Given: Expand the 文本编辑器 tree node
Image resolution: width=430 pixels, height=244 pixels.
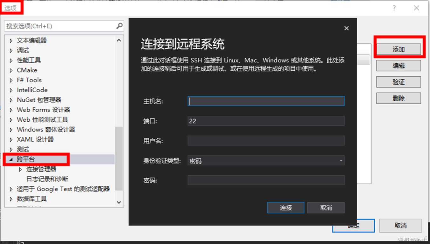Looking at the screenshot, I should (11, 41).
